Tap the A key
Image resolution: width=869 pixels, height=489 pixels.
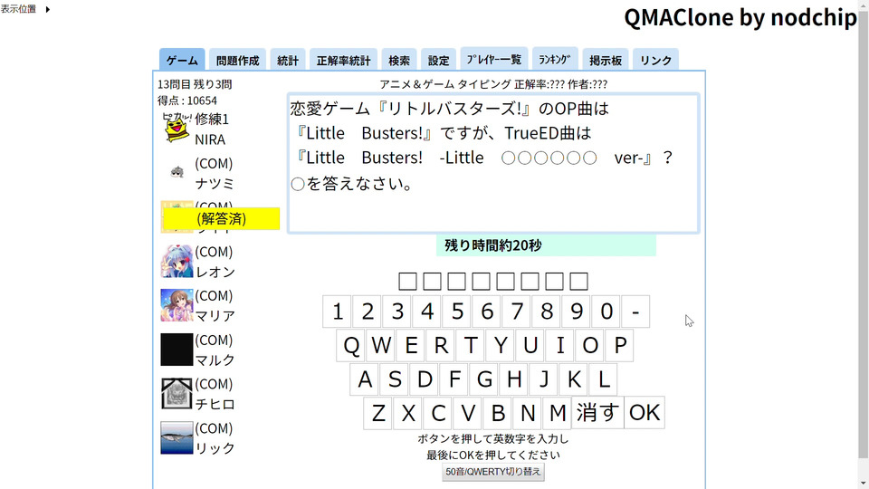(x=365, y=379)
